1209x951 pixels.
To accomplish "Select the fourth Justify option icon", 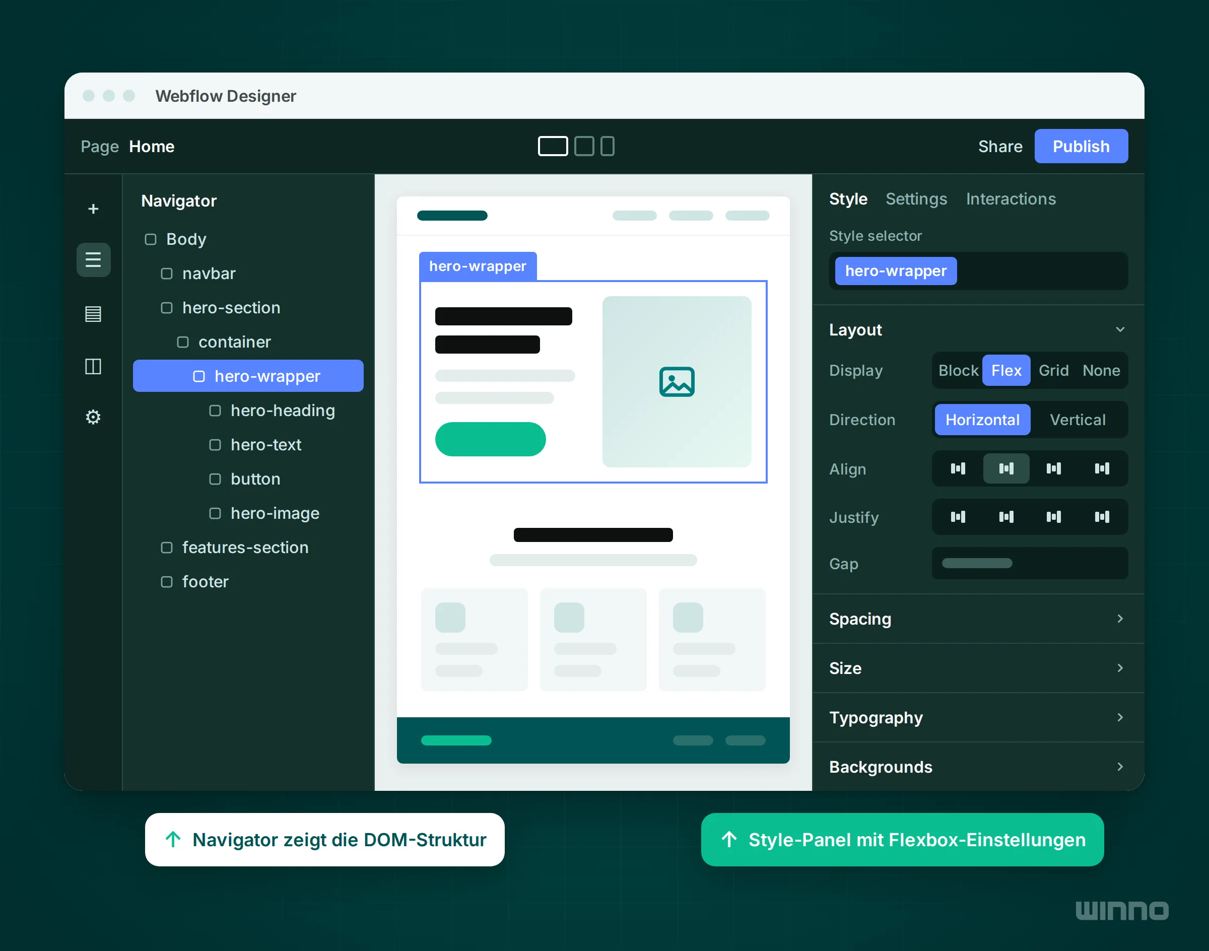I will 1102,517.
